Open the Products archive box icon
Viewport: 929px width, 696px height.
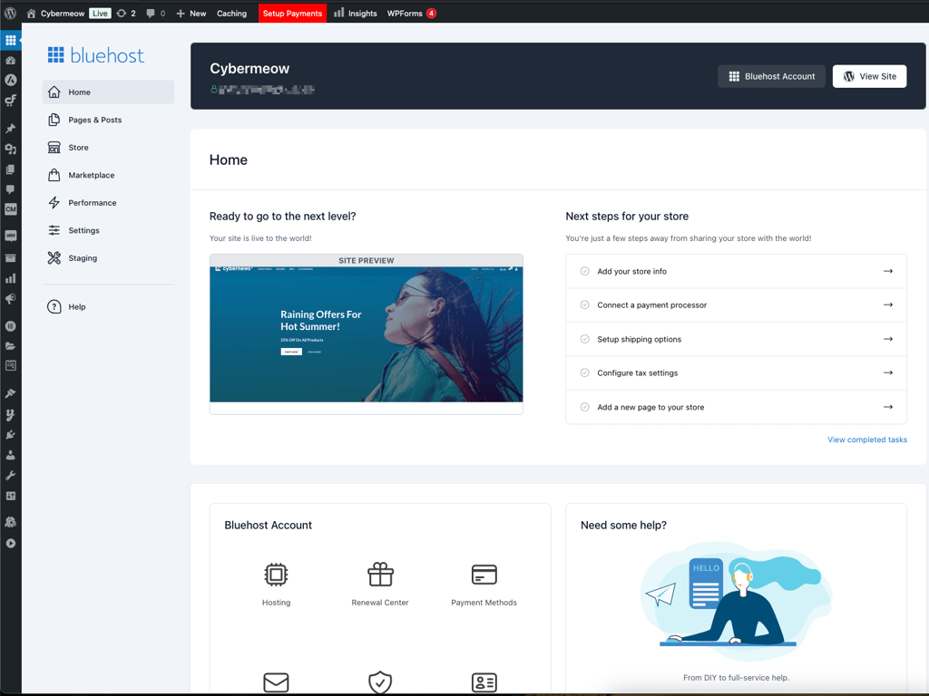click(11, 258)
